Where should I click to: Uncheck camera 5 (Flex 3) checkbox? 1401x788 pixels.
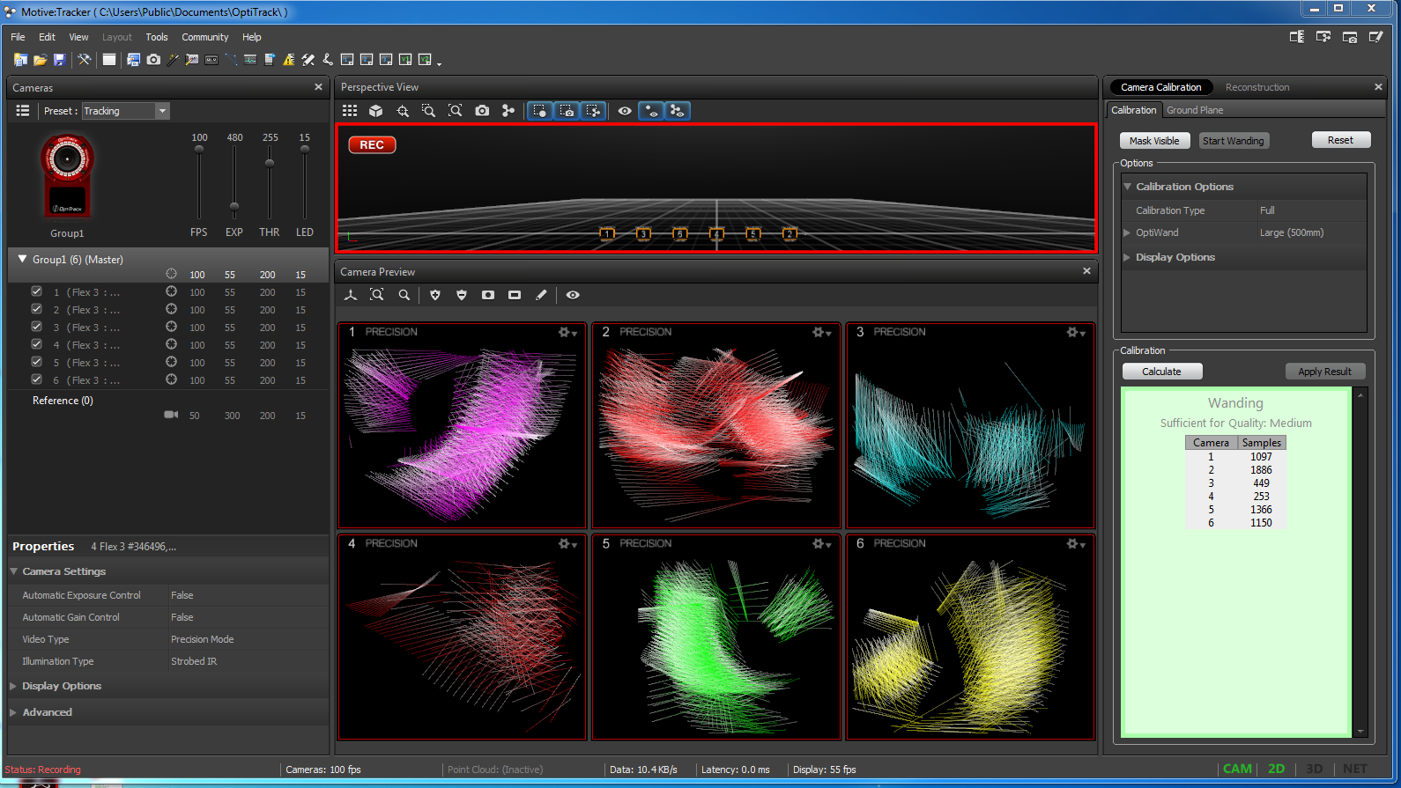[x=36, y=362]
